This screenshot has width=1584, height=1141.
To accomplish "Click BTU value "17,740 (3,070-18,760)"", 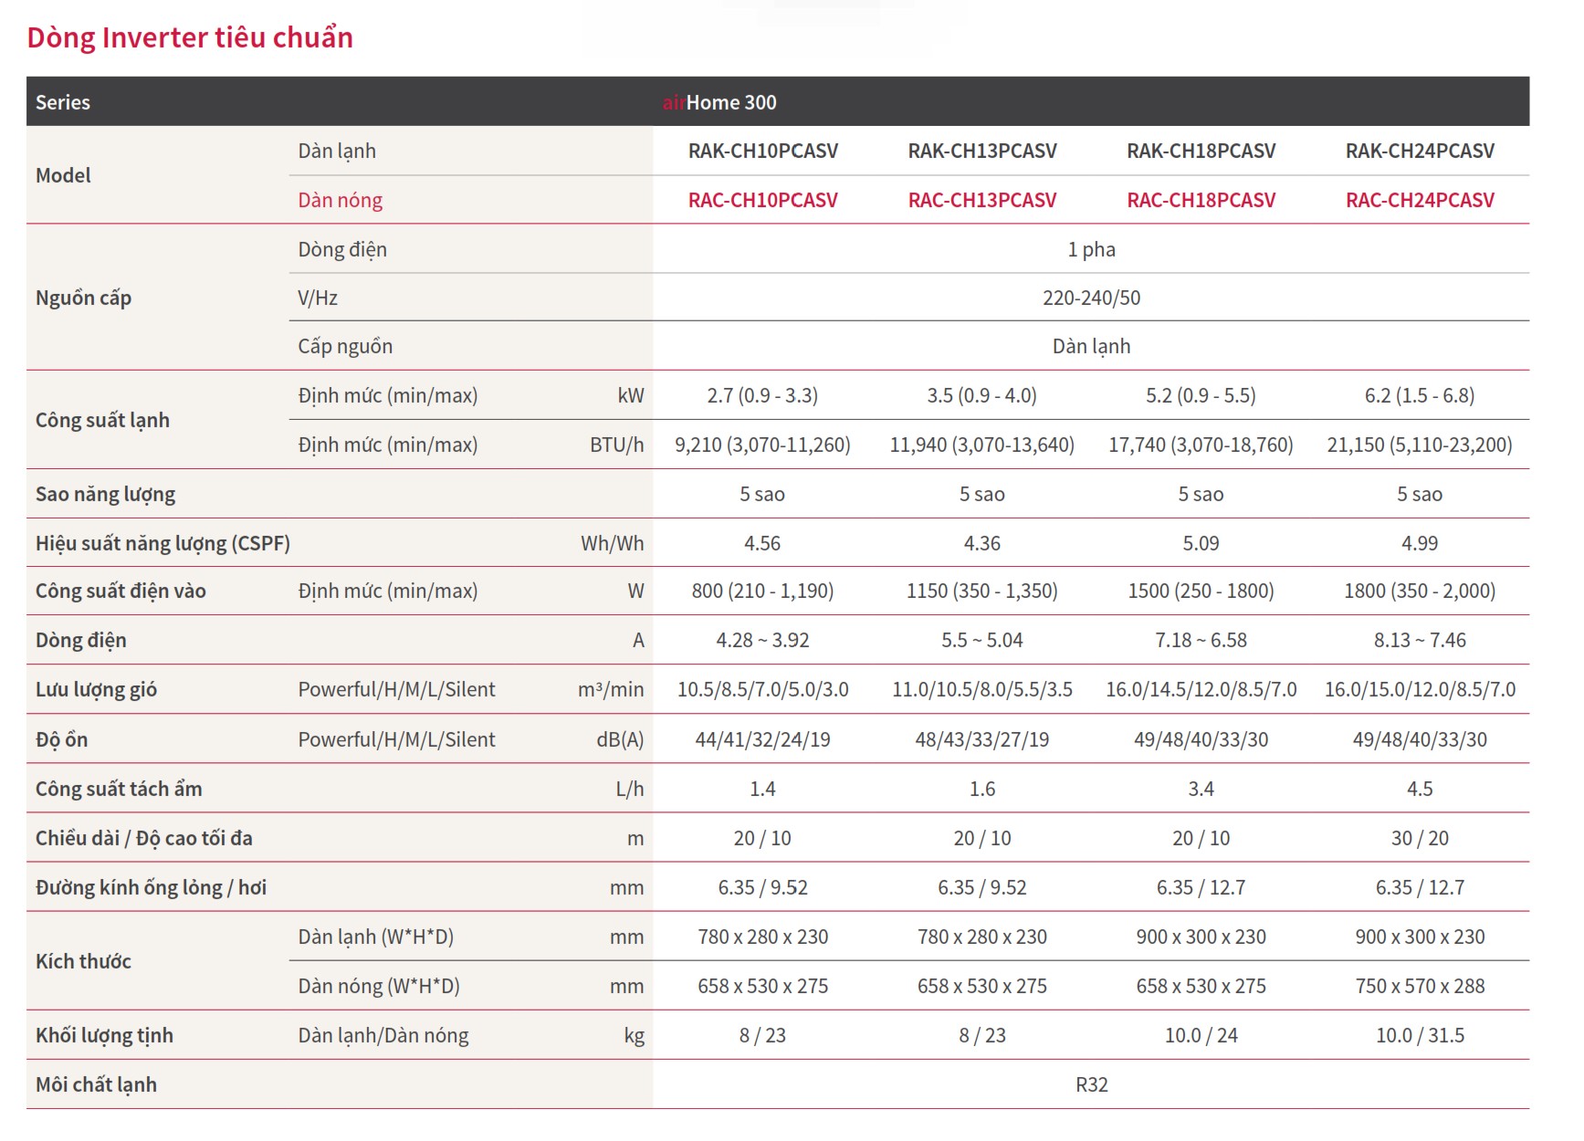I will 1201,445.
